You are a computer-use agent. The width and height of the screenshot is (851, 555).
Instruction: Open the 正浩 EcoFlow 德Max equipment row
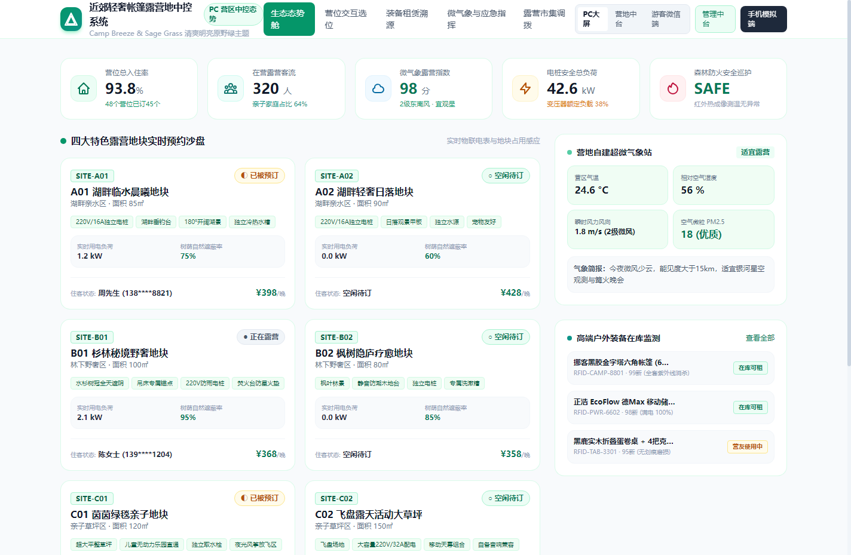point(671,407)
